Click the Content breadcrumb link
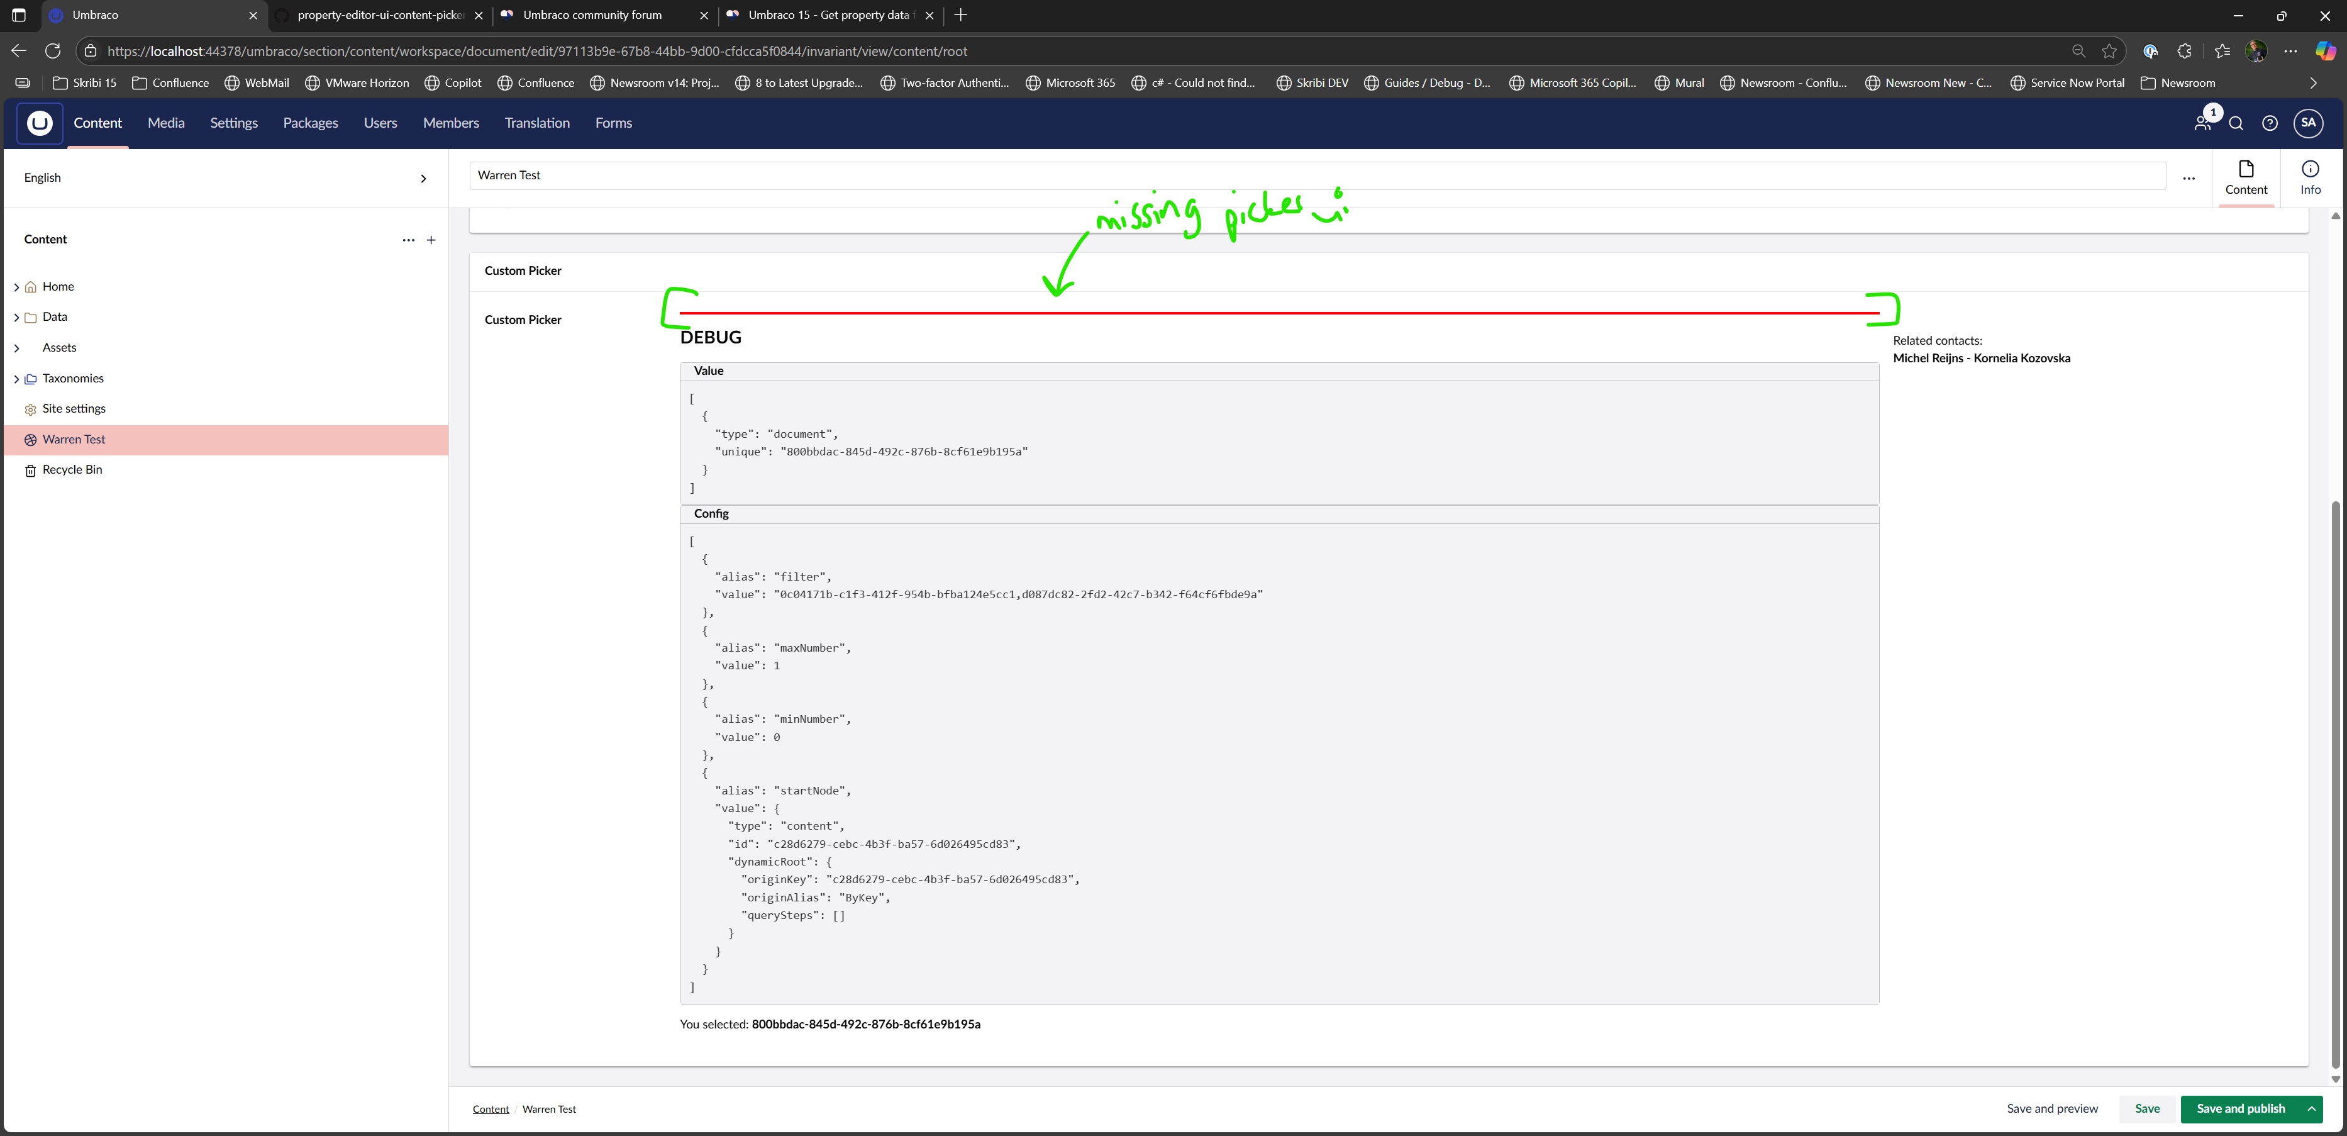The width and height of the screenshot is (2347, 1136). click(x=490, y=1110)
